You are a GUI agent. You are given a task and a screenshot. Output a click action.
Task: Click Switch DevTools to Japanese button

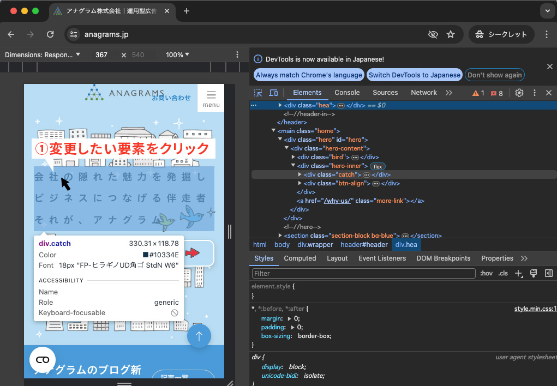pyautogui.click(x=414, y=75)
